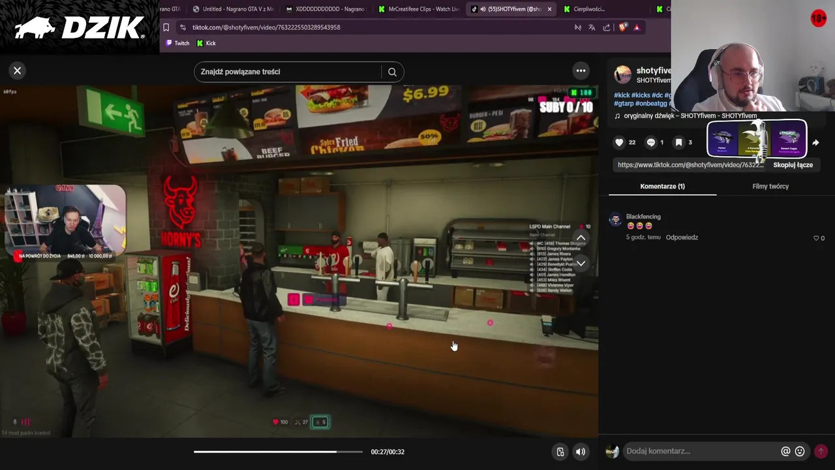This screenshot has width=835, height=470.
Task: Share the video with the arrow icon
Action: (815, 142)
